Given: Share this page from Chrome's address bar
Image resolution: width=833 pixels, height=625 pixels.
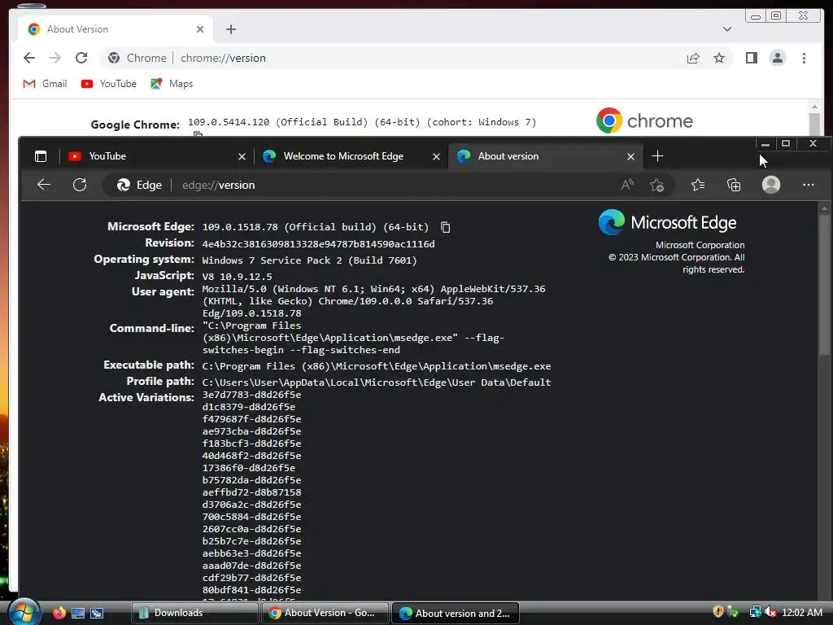Looking at the screenshot, I should point(693,58).
